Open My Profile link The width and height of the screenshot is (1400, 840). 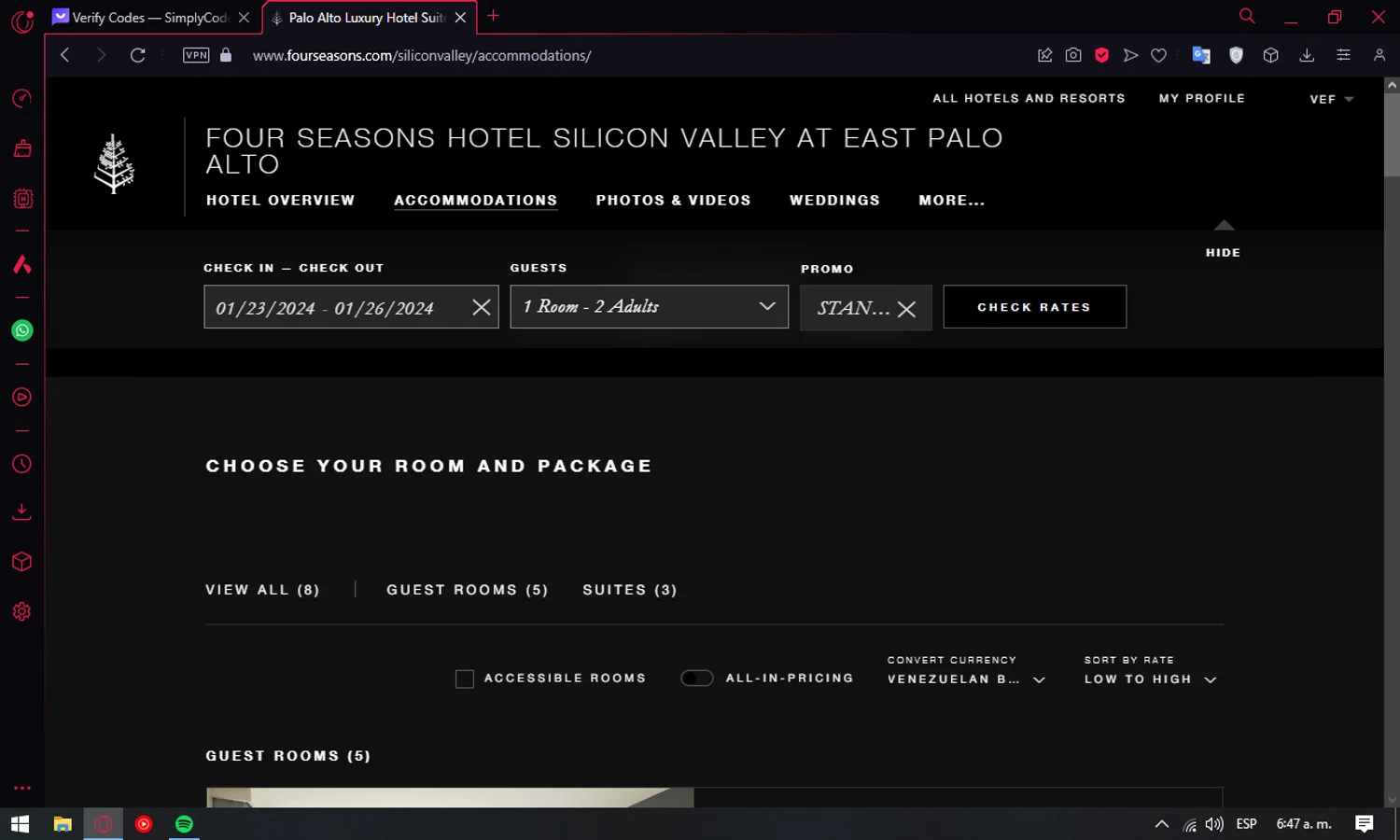[x=1202, y=98]
